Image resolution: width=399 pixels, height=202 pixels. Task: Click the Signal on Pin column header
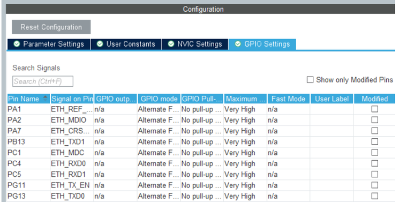[72, 99]
